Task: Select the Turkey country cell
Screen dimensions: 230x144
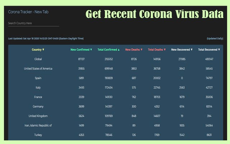Action: coord(38,135)
